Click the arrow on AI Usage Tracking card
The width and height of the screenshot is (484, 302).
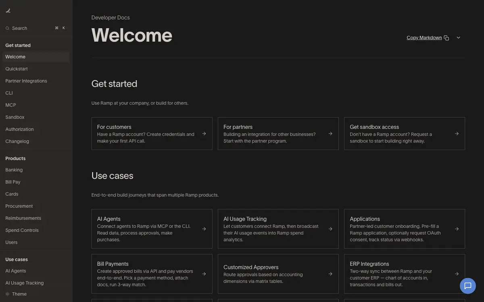pos(330,229)
